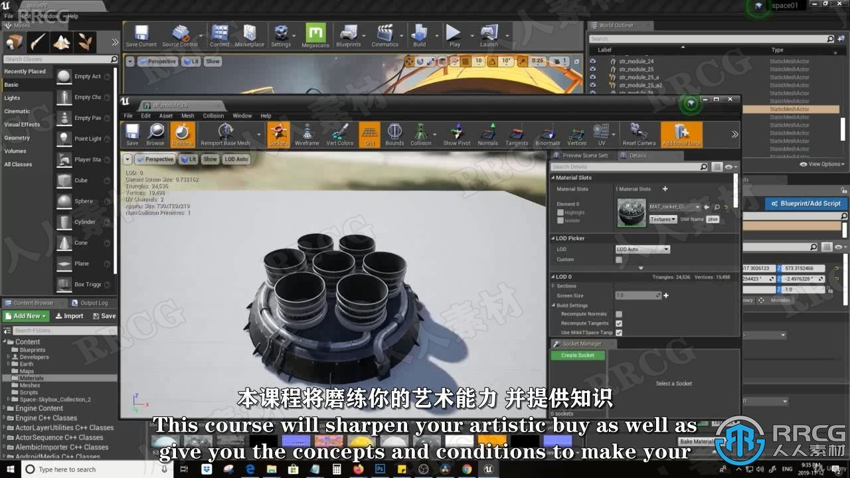Click Reimport Base Mesh

[226, 135]
